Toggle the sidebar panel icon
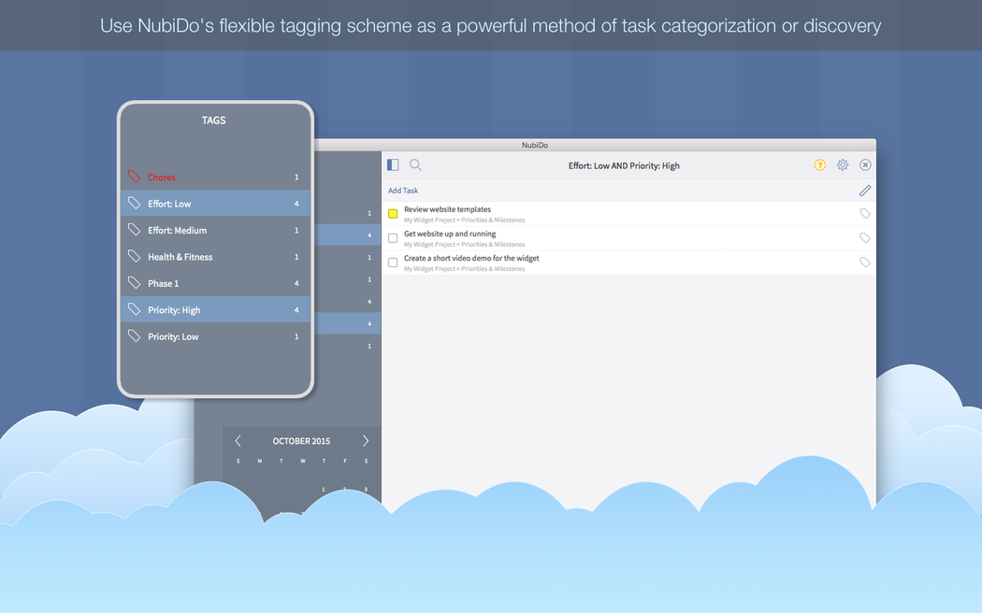Screen dimensions: 982x613 point(393,165)
